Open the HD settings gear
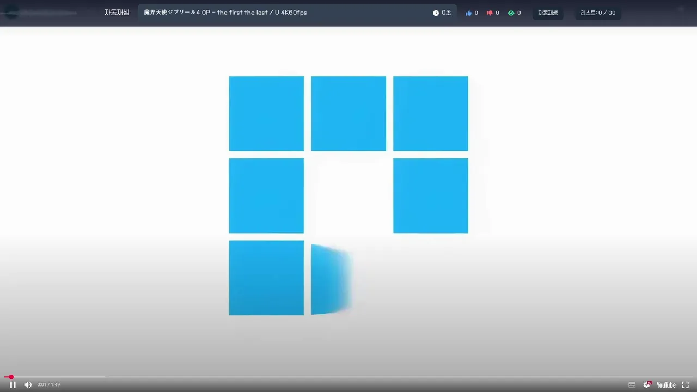 (647, 385)
